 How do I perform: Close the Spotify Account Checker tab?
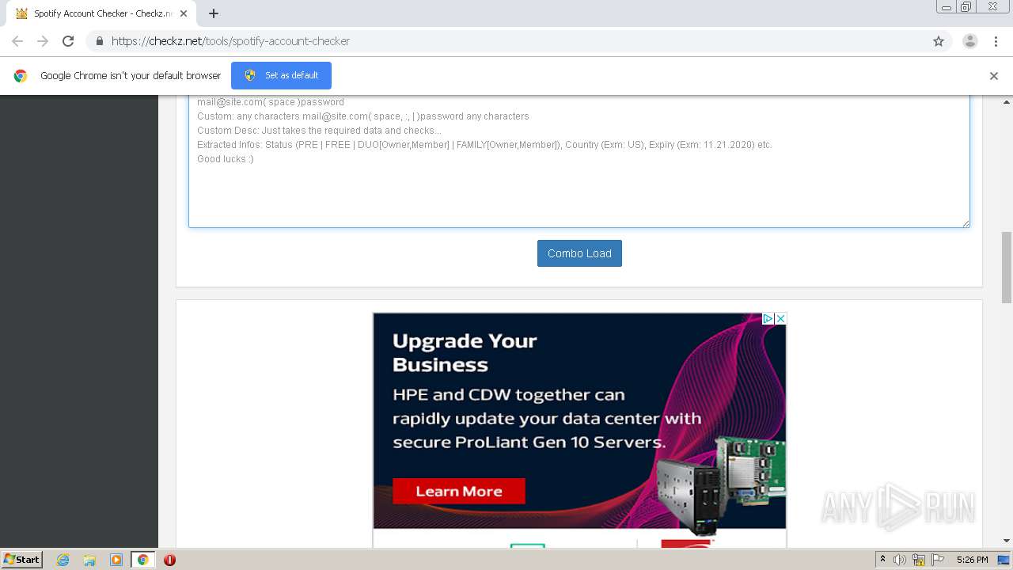click(x=184, y=13)
